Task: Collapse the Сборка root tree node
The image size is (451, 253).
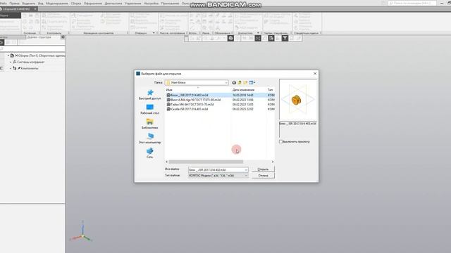Action: point(8,56)
